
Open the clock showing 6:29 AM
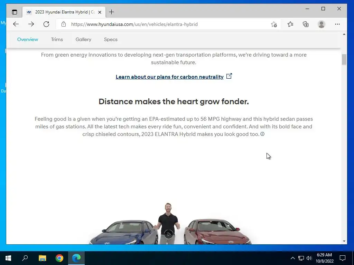click(x=324, y=258)
